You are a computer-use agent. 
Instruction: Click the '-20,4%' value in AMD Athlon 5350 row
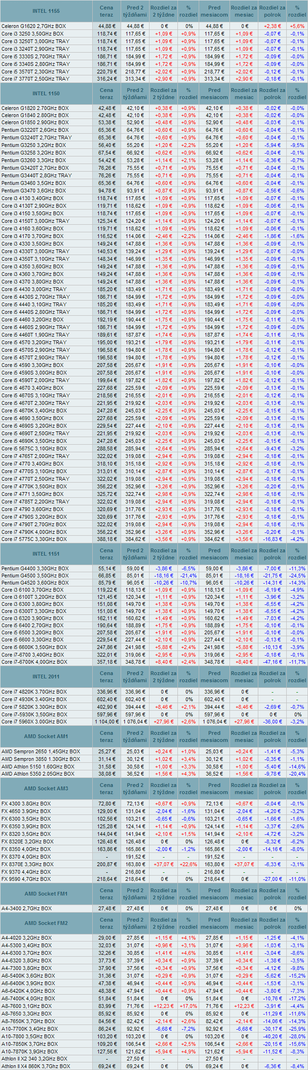click(297, 774)
